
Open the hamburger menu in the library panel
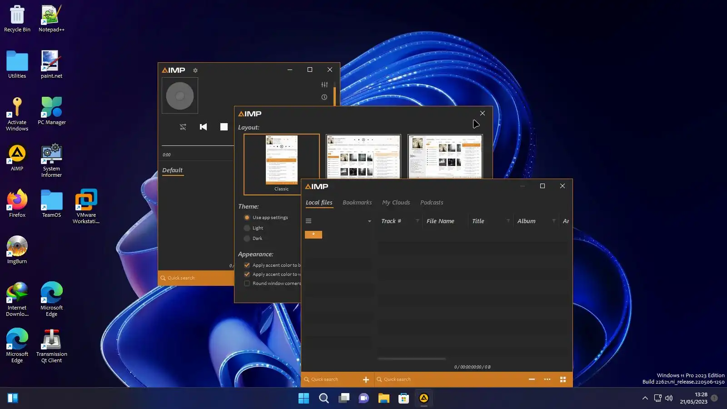(309, 221)
